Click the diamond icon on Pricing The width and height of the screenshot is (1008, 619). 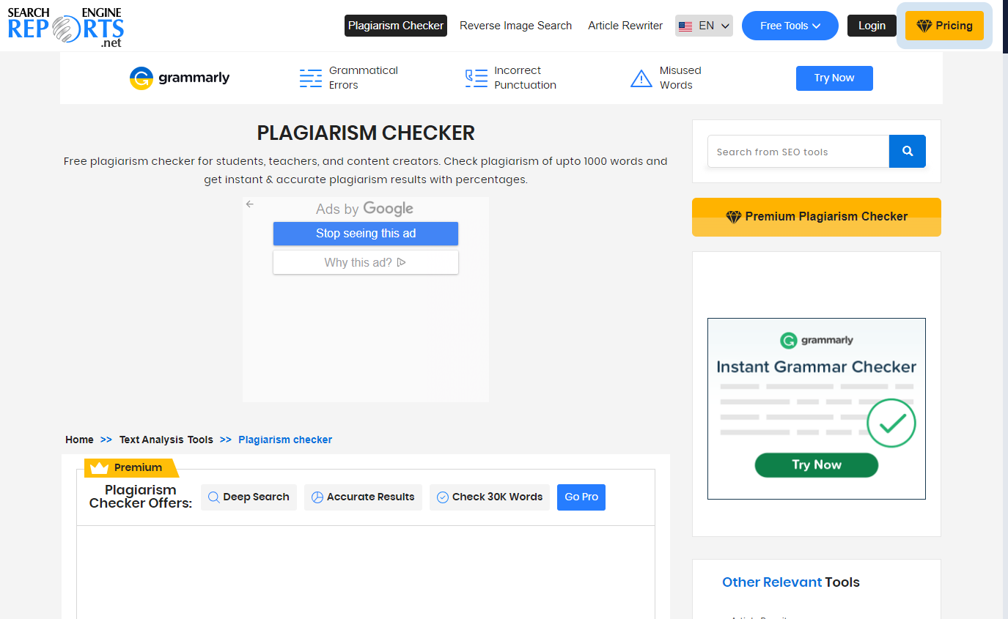924,26
